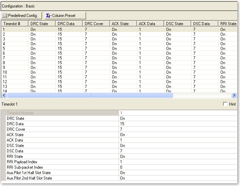The width and height of the screenshot is (240, 186).
Task: Click the Column Preset button
Action: [65, 16]
